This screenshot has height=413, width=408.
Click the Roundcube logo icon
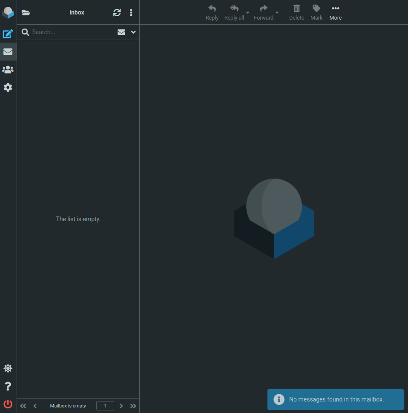pyautogui.click(x=8, y=12)
